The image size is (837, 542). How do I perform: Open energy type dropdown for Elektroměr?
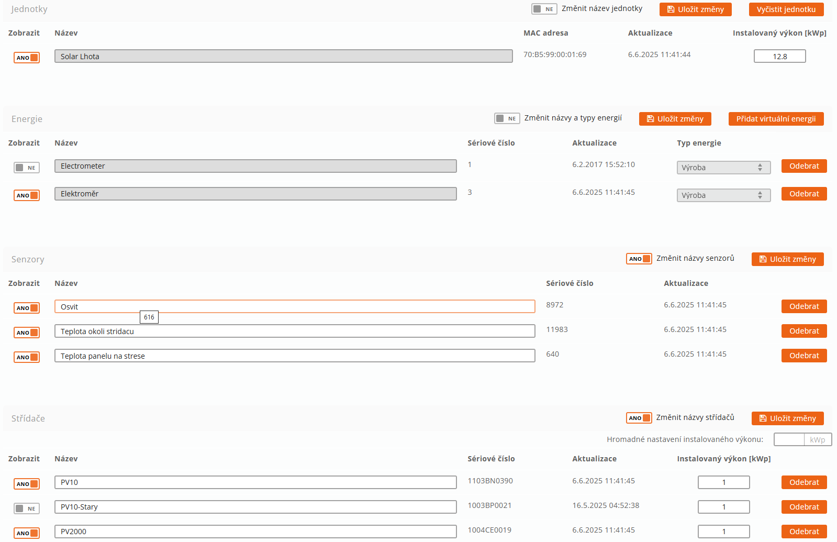tap(723, 195)
